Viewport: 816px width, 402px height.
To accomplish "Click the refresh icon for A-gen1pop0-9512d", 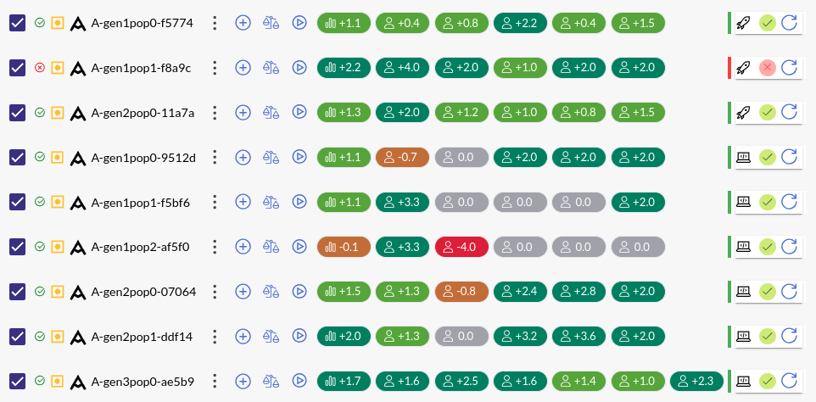I will 789,157.
